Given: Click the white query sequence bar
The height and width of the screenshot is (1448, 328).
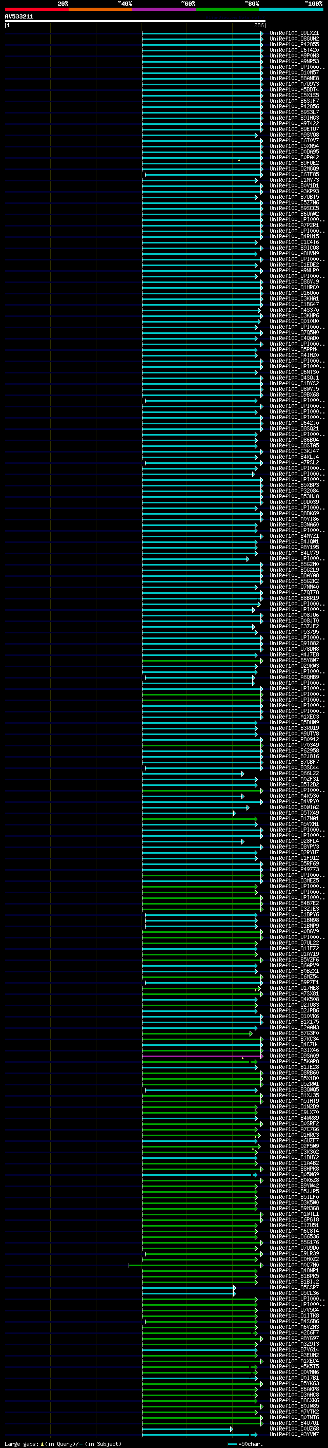Looking at the screenshot, I should coord(135,22).
